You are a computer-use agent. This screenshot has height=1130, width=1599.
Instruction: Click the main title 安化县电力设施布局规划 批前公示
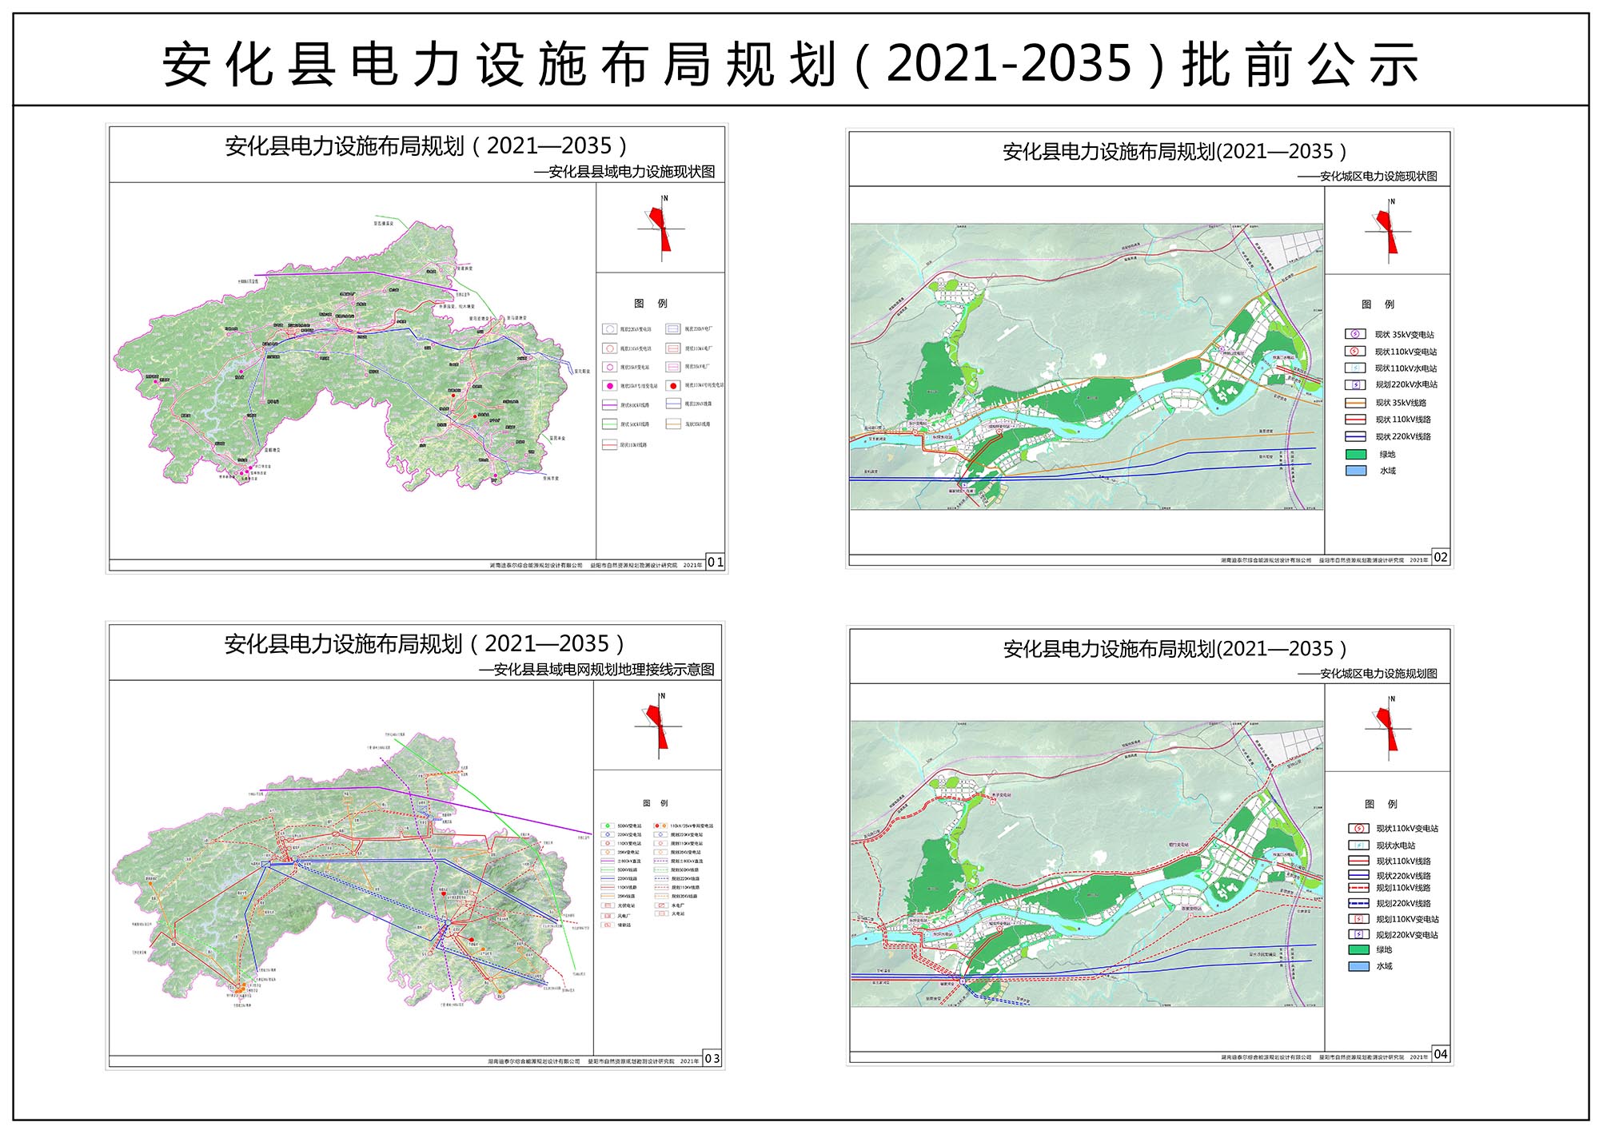[790, 64]
